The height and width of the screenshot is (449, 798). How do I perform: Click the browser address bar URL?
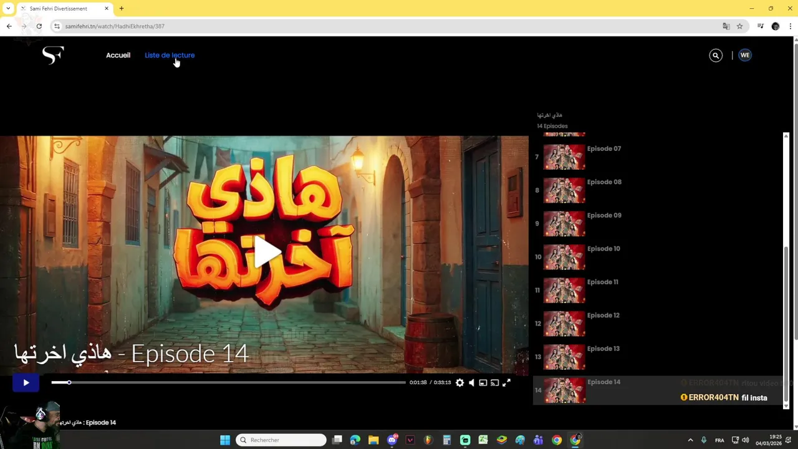(x=115, y=26)
